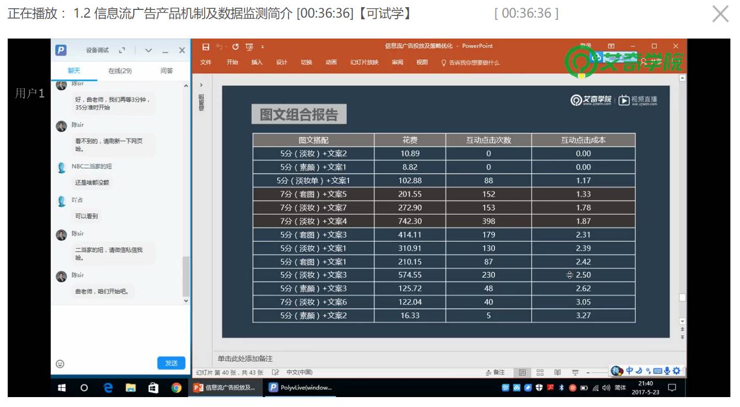Open Microsoft Edge from the taskbar

(108, 388)
